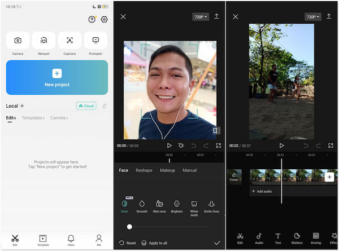Open the Audio tool
The image size is (339, 251).
coord(259,239)
